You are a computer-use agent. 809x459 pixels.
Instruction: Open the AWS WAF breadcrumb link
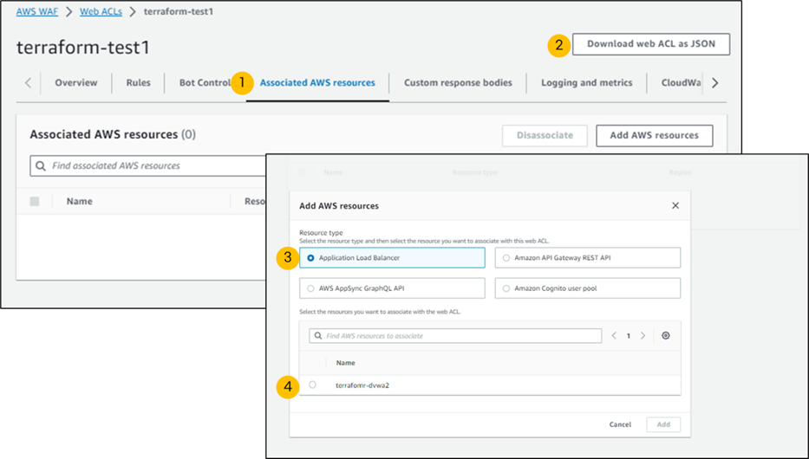click(37, 11)
